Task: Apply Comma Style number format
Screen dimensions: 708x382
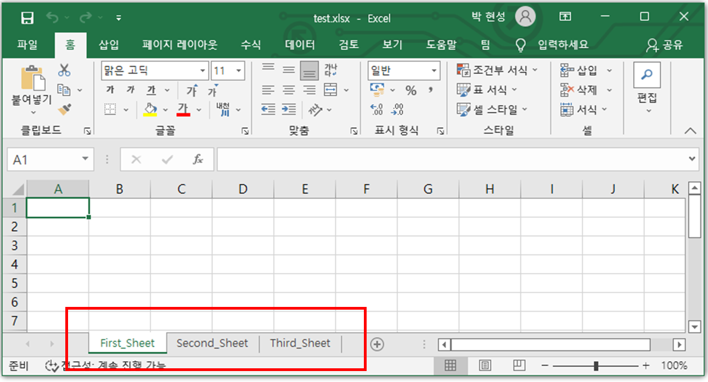Action: (x=431, y=90)
